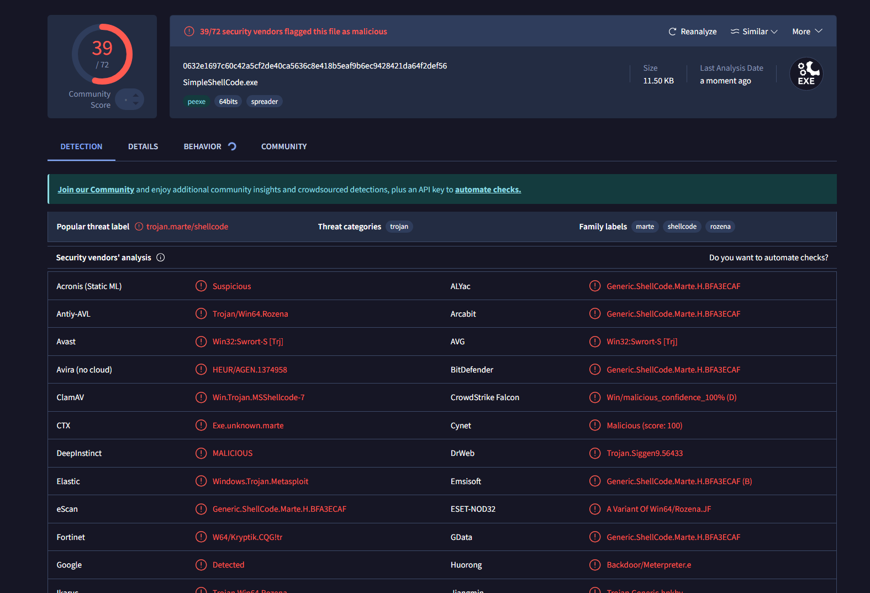Image resolution: width=870 pixels, height=593 pixels.
Task: Click the Huorong detection alert icon
Action: point(595,565)
